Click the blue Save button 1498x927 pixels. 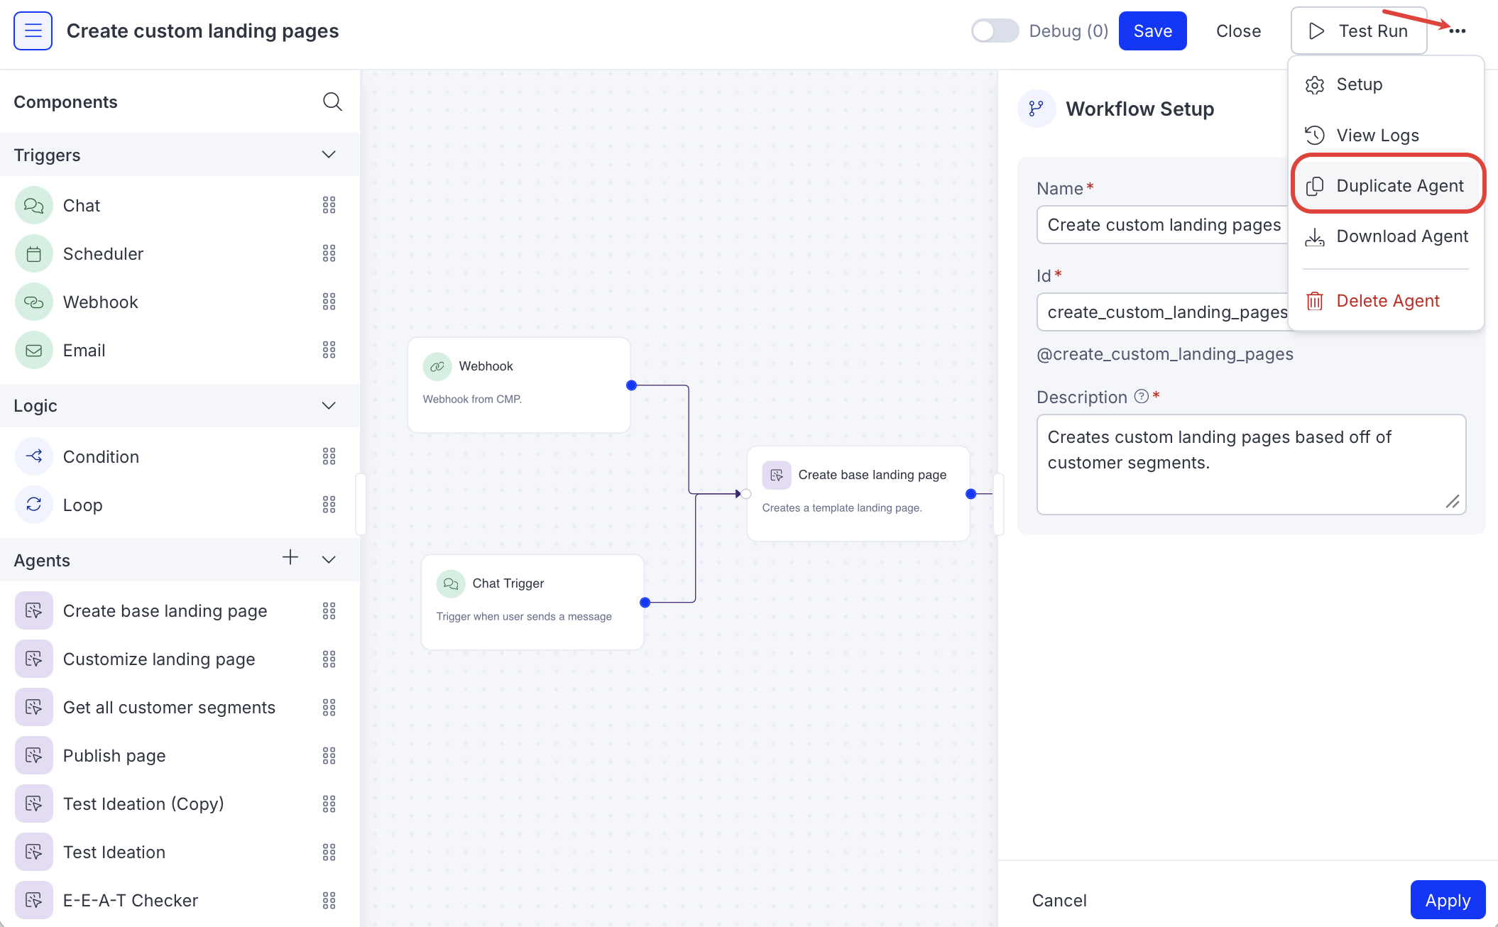(x=1152, y=31)
